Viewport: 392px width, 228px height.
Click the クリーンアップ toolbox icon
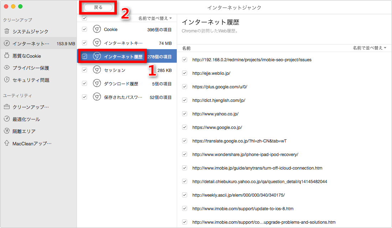[x=7, y=107]
